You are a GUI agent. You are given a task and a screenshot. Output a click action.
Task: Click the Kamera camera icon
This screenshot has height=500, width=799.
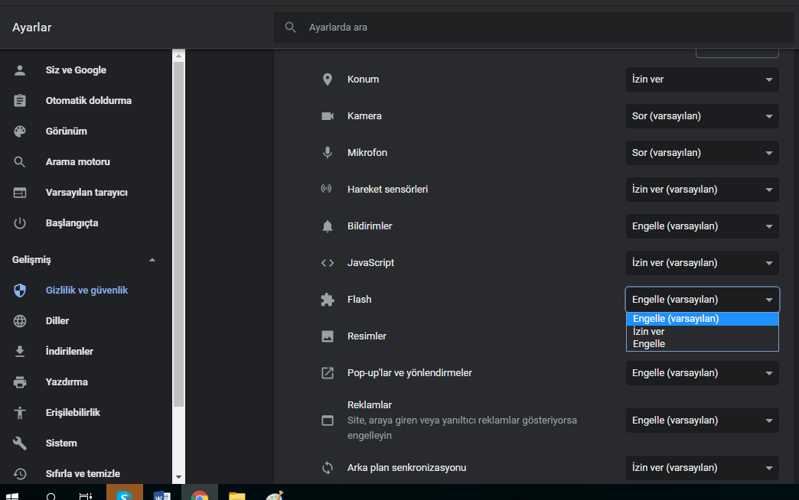tap(328, 115)
